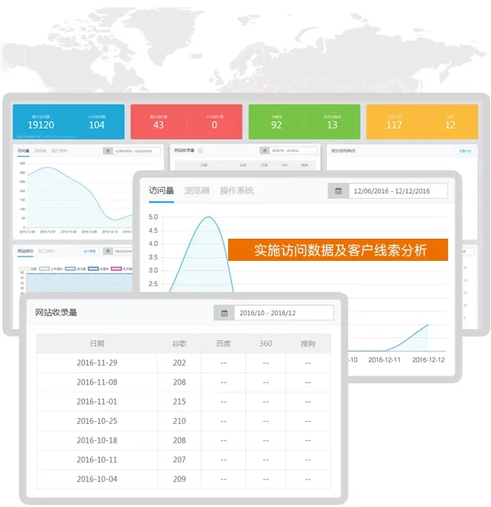Image resolution: width=491 pixels, height=507 pixels.
Task: Click the 谷歌 column header in the table
Action: (x=179, y=344)
